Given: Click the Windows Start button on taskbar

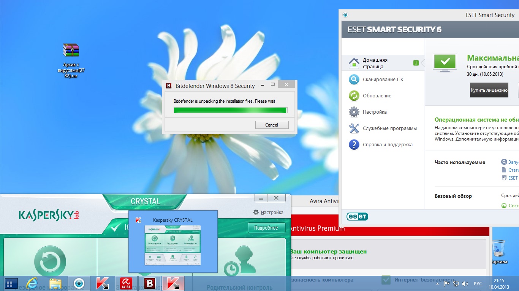Looking at the screenshot, I should coord(11,283).
